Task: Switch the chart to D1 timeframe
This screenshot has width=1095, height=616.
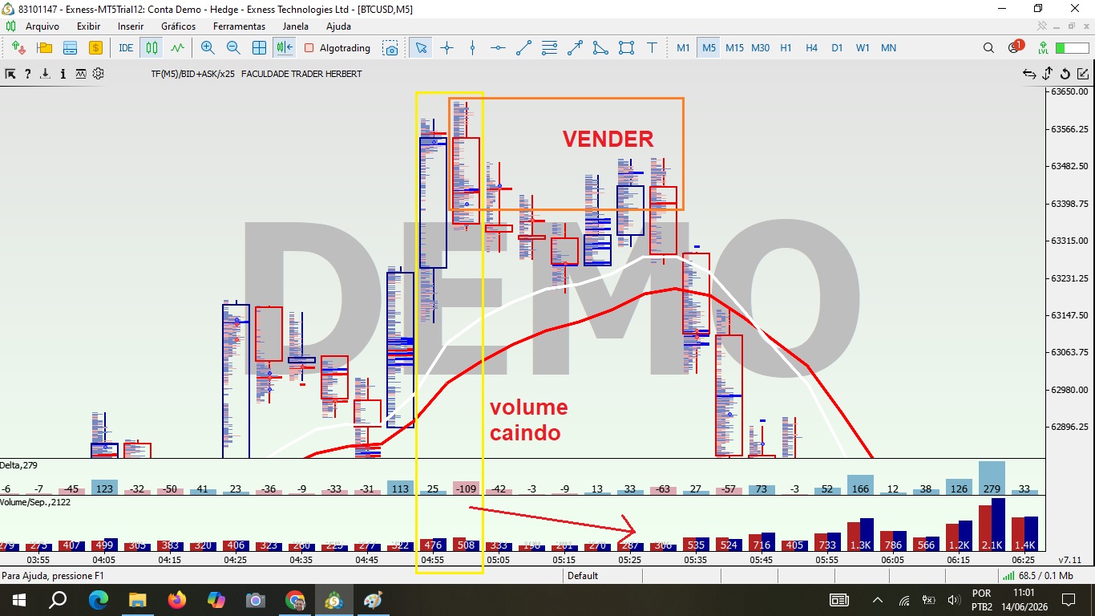Action: (x=837, y=48)
